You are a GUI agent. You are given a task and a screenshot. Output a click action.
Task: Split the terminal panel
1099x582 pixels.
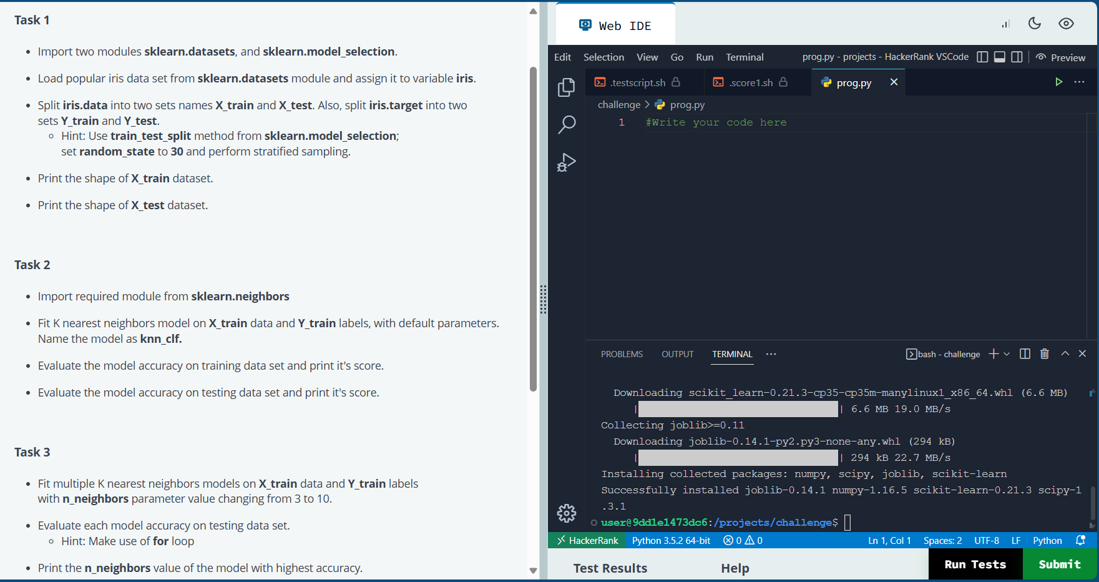(x=1025, y=354)
